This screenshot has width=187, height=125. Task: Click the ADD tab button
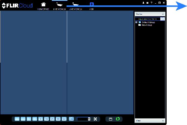pos(92,6)
